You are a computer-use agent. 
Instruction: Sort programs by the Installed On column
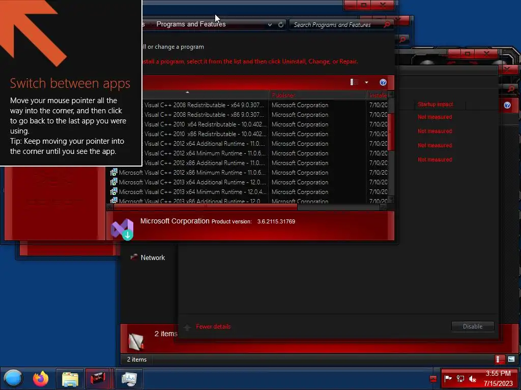click(378, 95)
